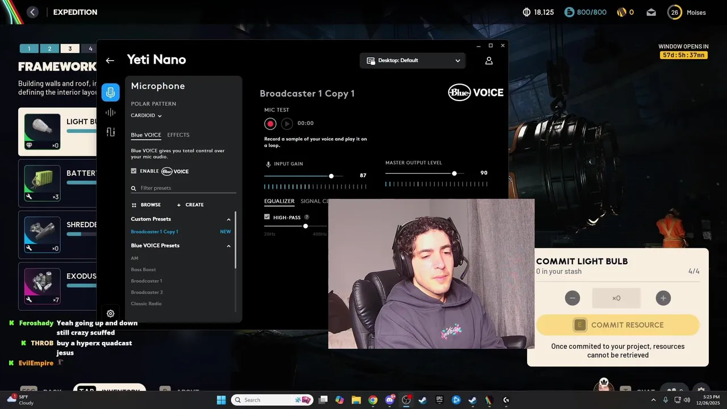
Task: Click the plus stepper in Commit Light Bulb
Action: click(x=663, y=298)
